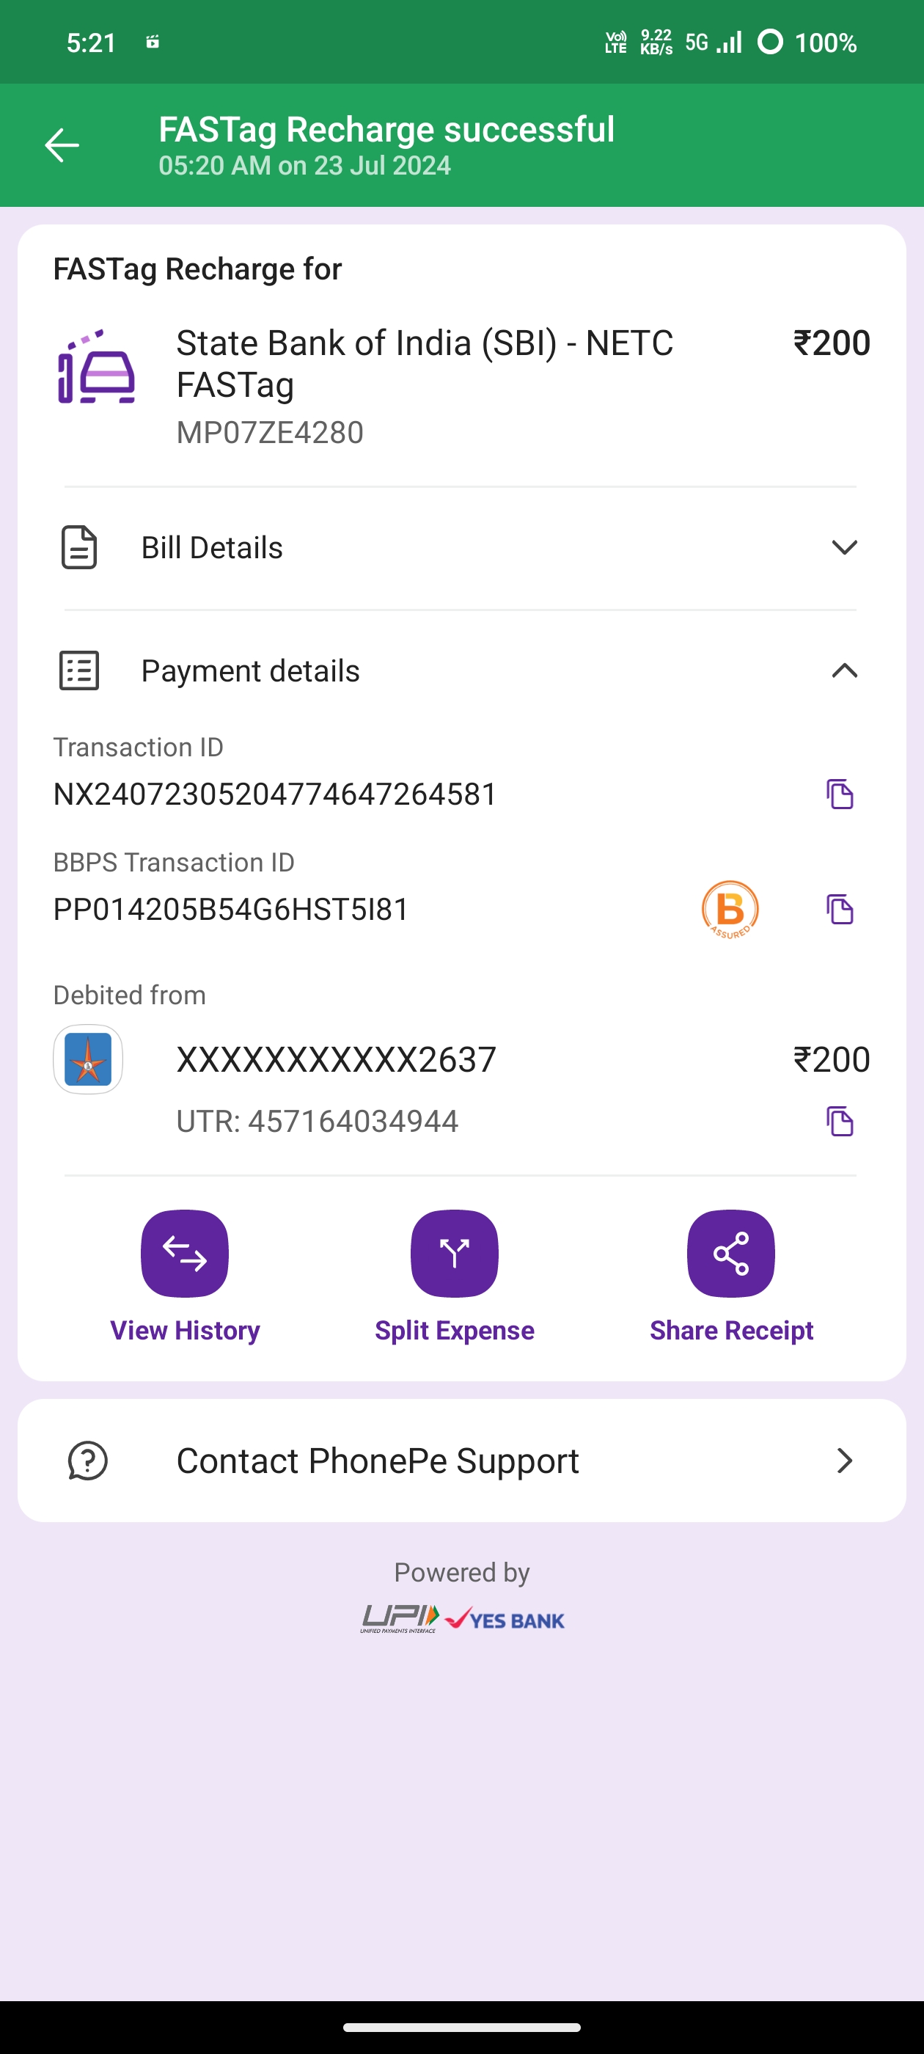Open the Split Expense icon
924x2054 pixels.
[x=455, y=1254]
